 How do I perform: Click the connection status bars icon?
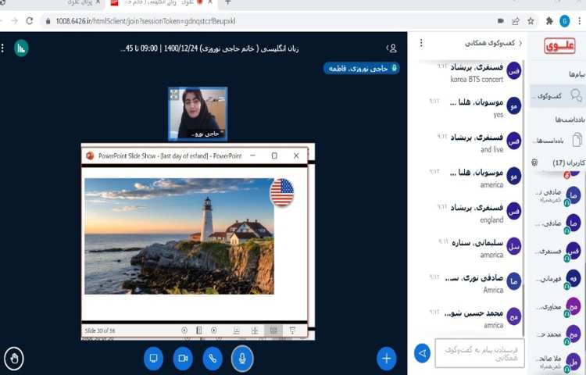coord(21,48)
